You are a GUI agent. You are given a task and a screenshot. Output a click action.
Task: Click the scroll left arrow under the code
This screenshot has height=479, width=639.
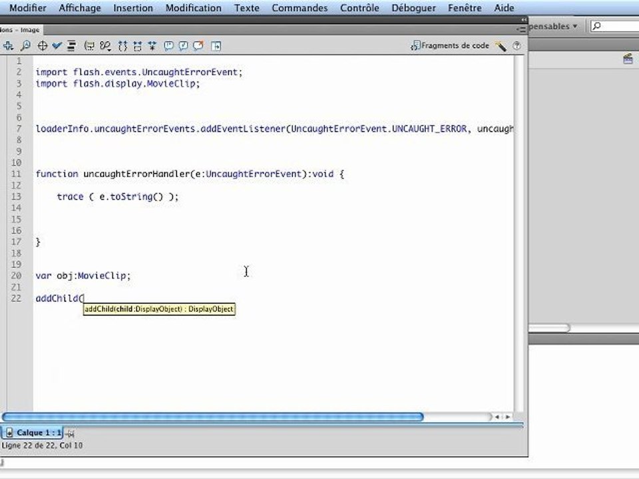pyautogui.click(x=497, y=416)
